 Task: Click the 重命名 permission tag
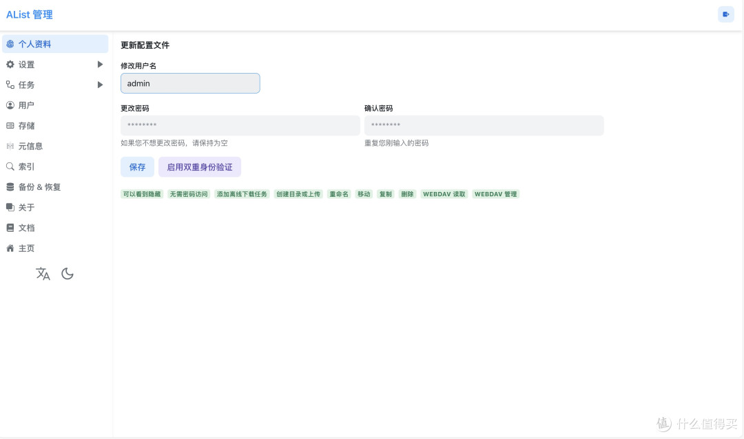[339, 194]
